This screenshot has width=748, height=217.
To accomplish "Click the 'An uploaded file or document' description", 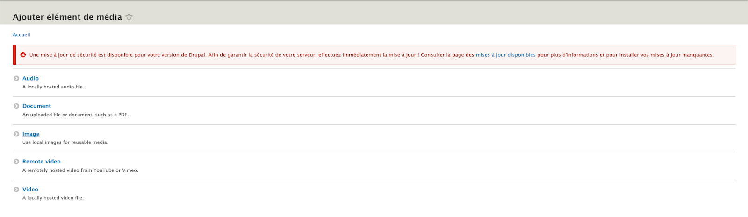I will click(75, 115).
